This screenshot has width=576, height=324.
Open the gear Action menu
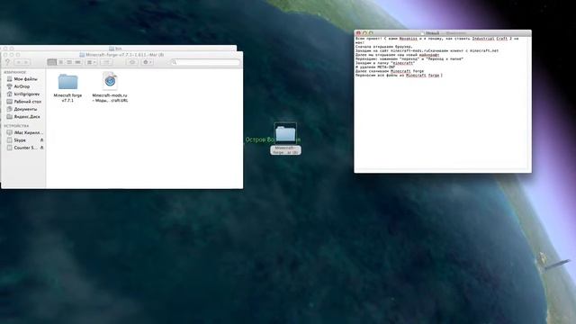pos(148,62)
